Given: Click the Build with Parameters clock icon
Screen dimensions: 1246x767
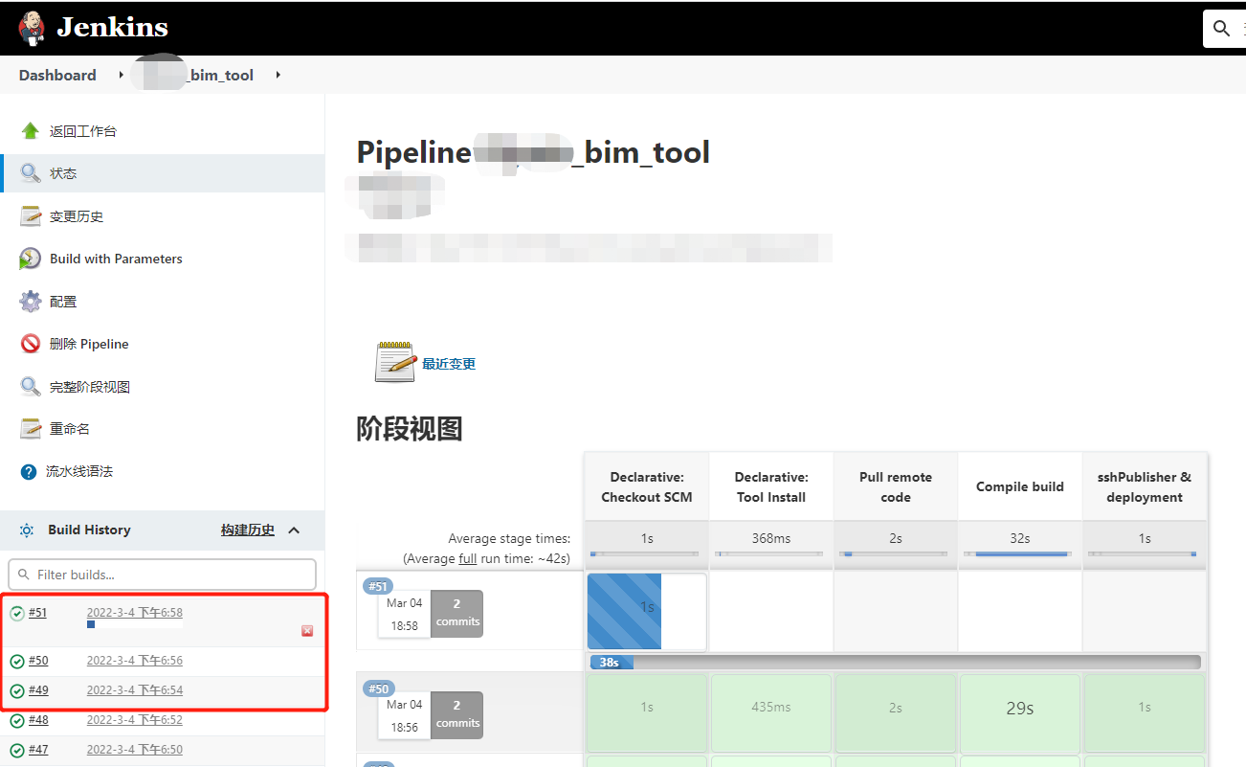Looking at the screenshot, I should pos(31,259).
